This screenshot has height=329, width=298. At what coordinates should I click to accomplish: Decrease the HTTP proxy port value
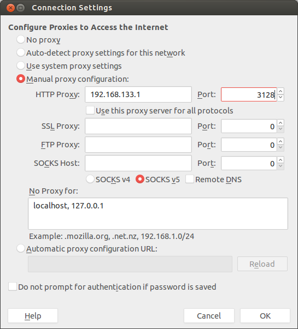pos(281,98)
